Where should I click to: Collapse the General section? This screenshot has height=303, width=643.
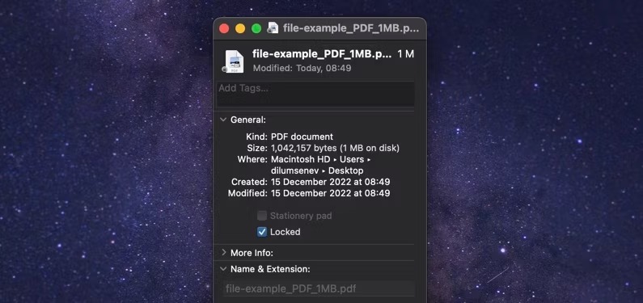[223, 120]
